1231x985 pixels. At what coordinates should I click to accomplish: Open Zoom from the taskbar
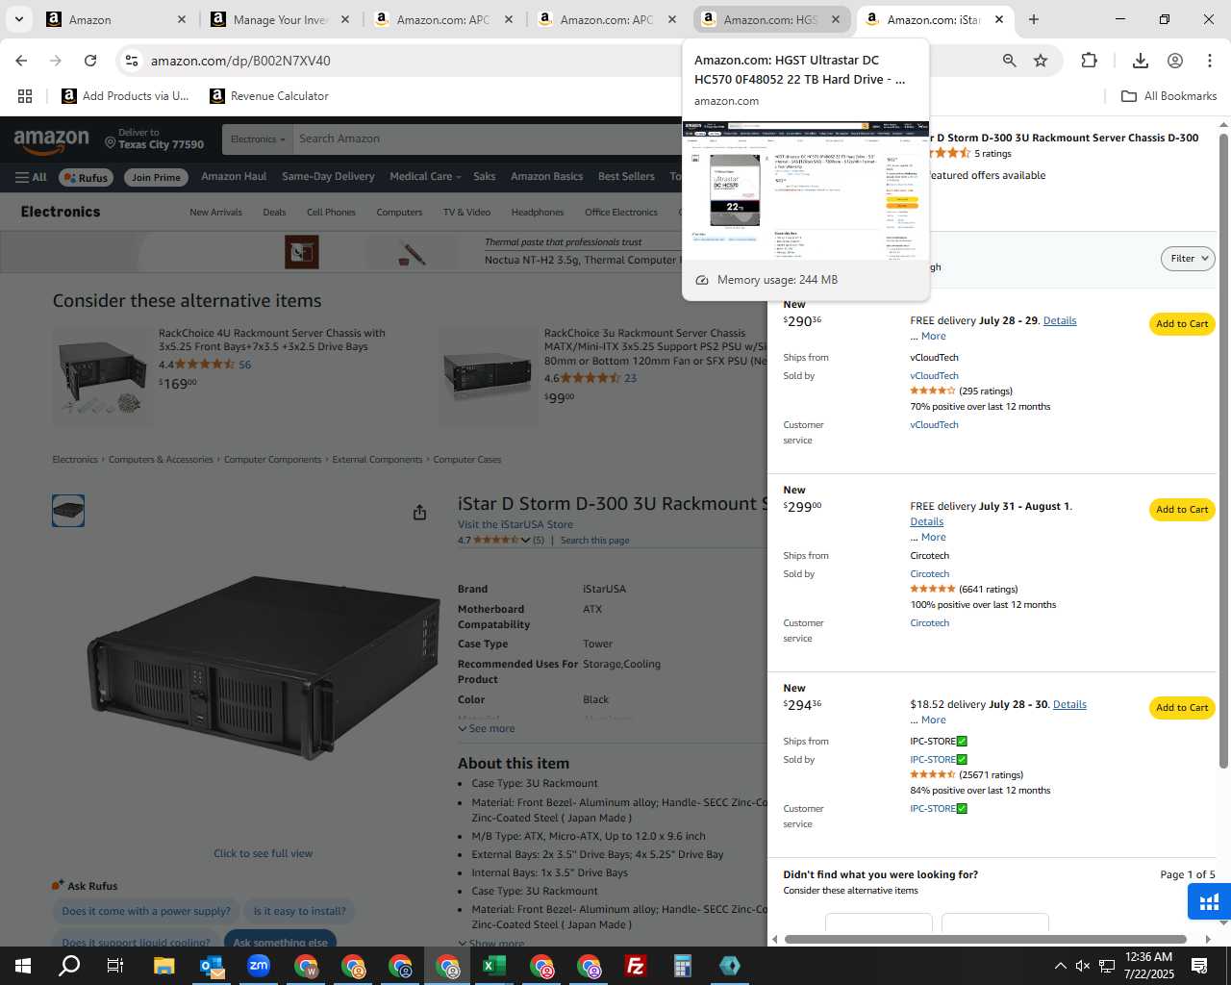259,966
